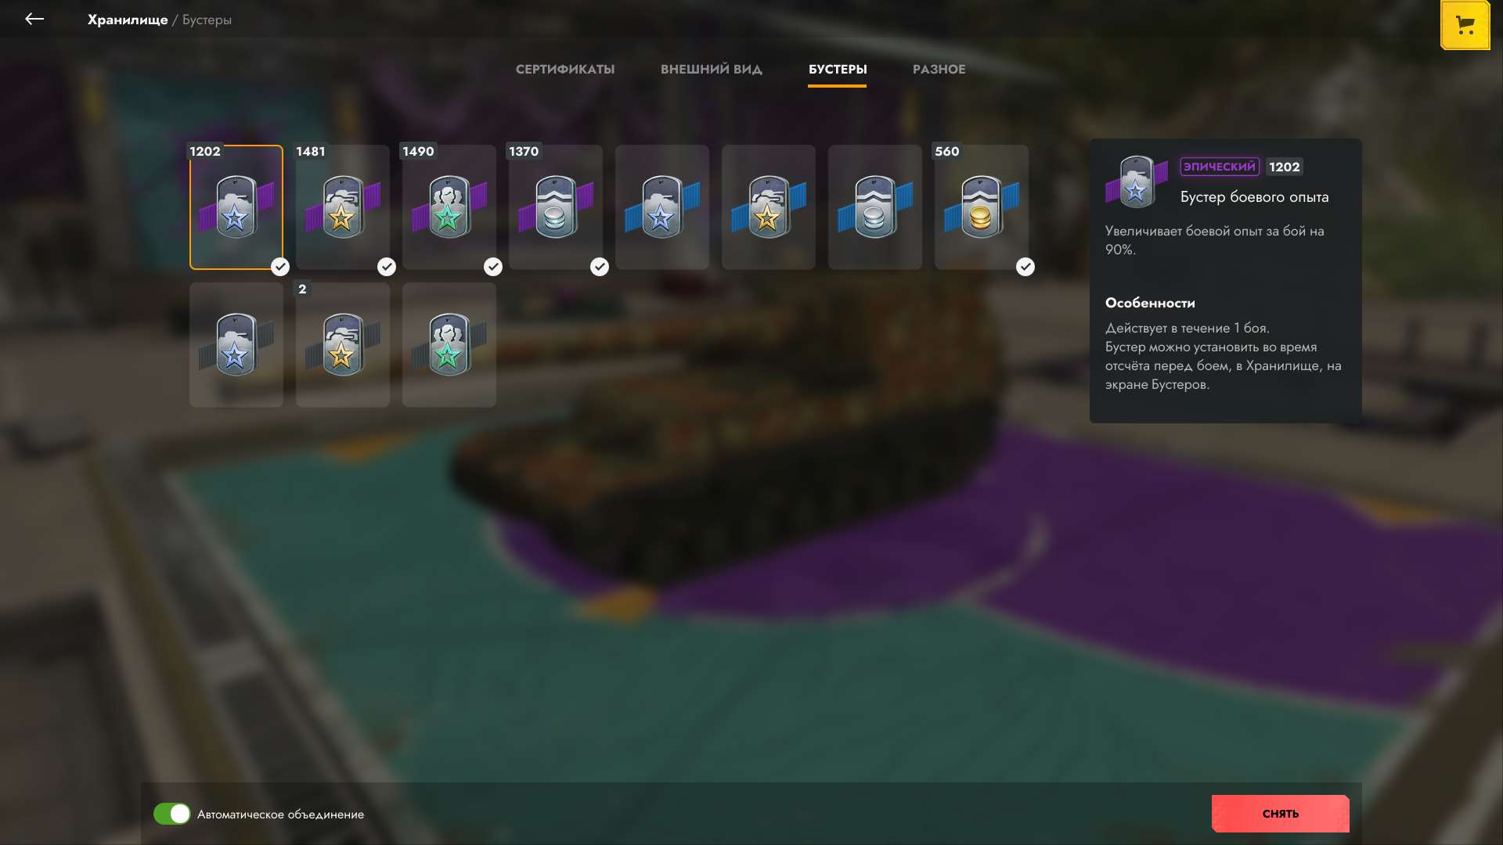Click the booster icon in the details panel
The image size is (1503, 845).
1136,182
